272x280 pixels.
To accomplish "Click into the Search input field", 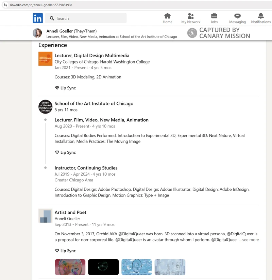I will (86, 18).
